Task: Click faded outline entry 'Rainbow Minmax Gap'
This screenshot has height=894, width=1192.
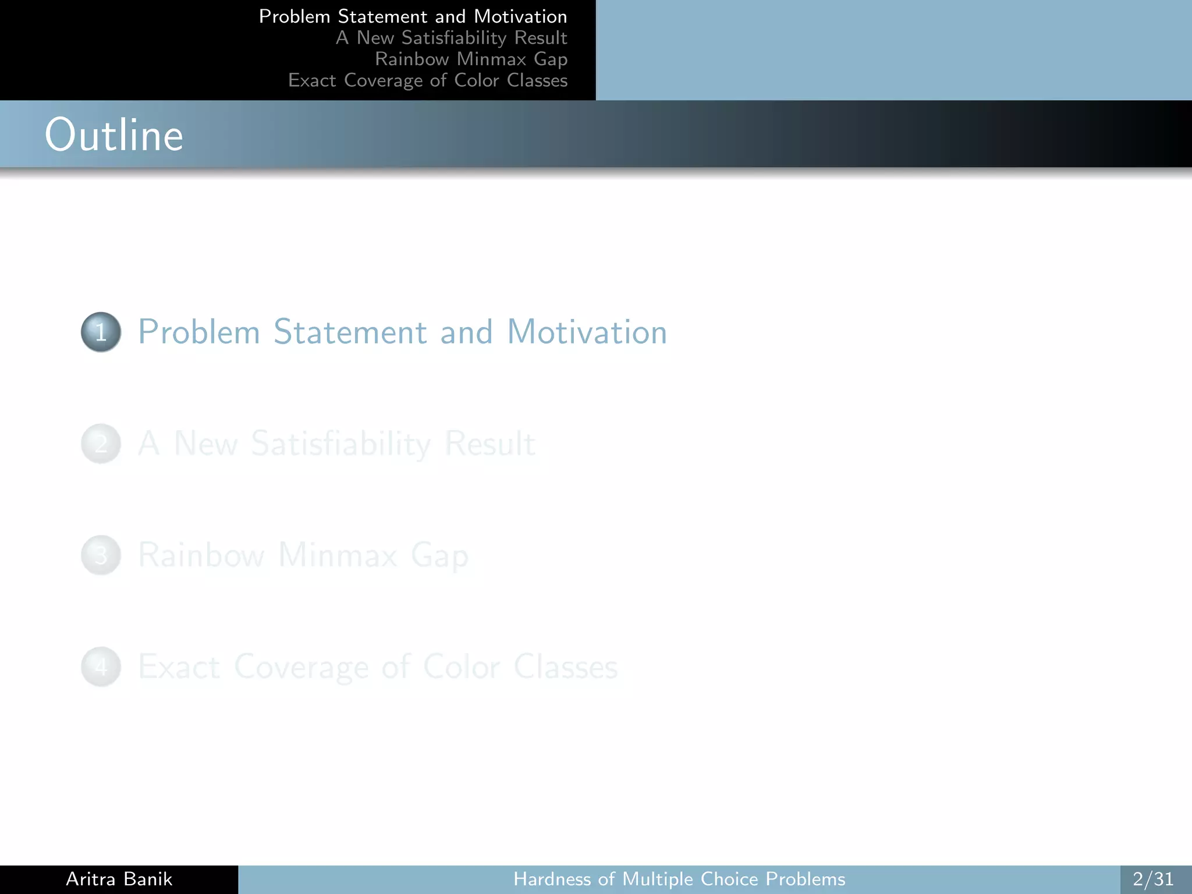Action: [x=303, y=555]
